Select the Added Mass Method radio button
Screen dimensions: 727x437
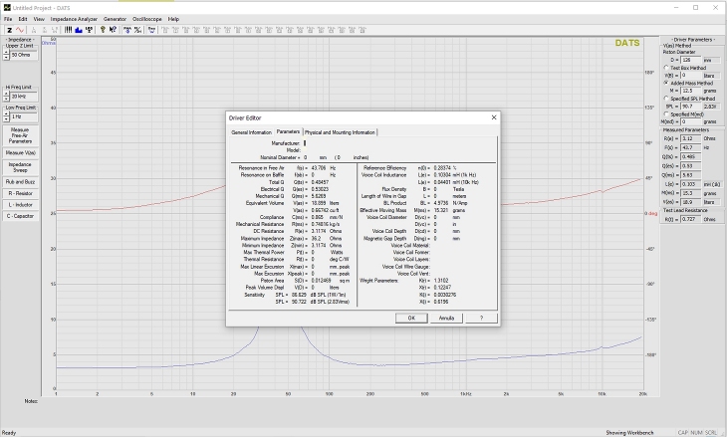pyautogui.click(x=664, y=83)
